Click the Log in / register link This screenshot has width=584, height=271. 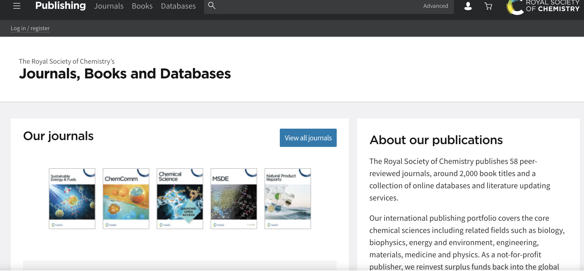(30, 28)
